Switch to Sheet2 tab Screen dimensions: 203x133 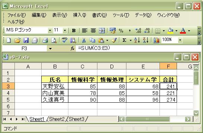pyautogui.click(x=57, y=119)
